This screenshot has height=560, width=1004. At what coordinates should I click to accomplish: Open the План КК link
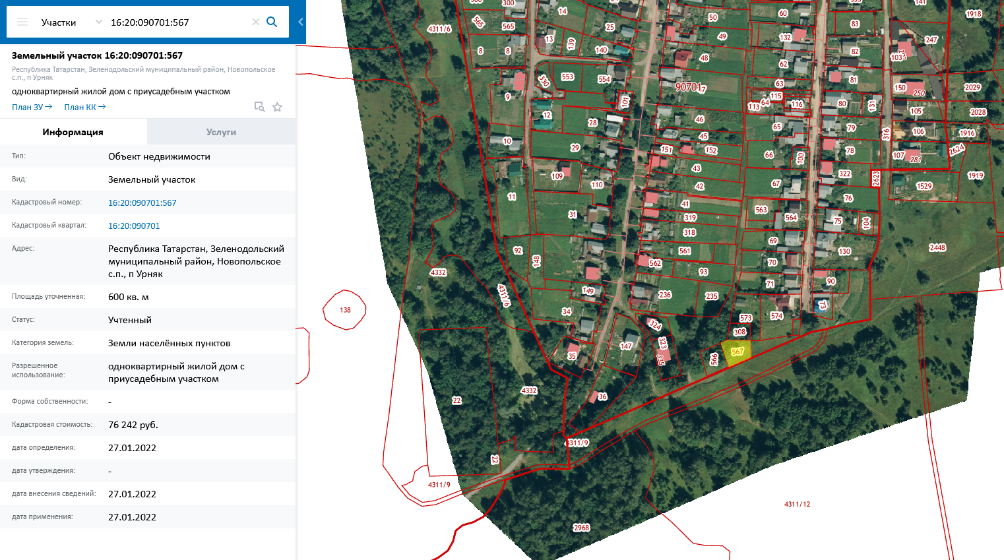(84, 107)
